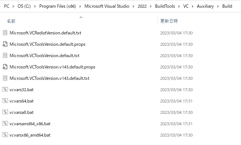Sort by the 更新日時 column header
Viewport: 241px width, 145px height.
169,21
